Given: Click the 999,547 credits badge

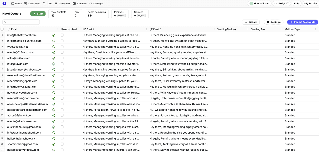Looking at the screenshot, I should 282,4.
